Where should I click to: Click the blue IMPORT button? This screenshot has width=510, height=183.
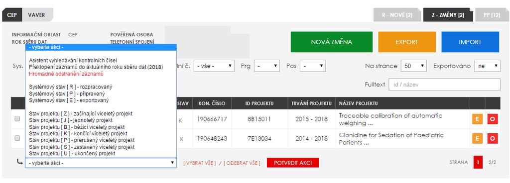tap(470, 42)
